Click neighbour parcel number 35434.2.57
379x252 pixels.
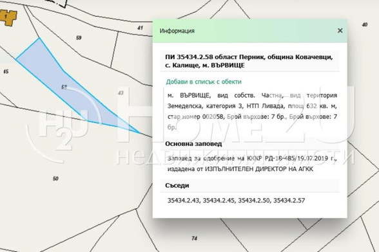289,201
